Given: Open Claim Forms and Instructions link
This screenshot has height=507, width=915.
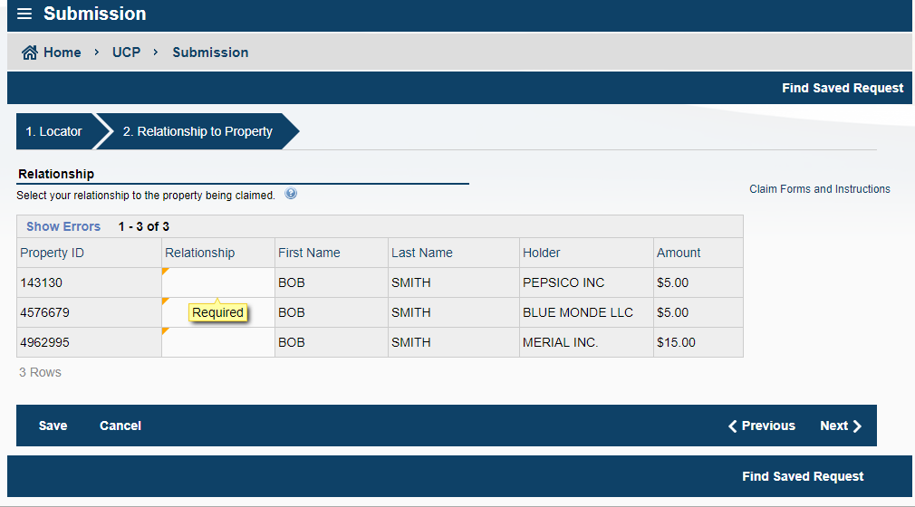Looking at the screenshot, I should pyautogui.click(x=819, y=189).
